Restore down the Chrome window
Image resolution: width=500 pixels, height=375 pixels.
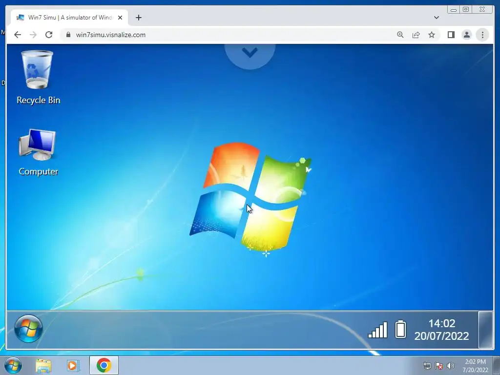click(x=466, y=10)
